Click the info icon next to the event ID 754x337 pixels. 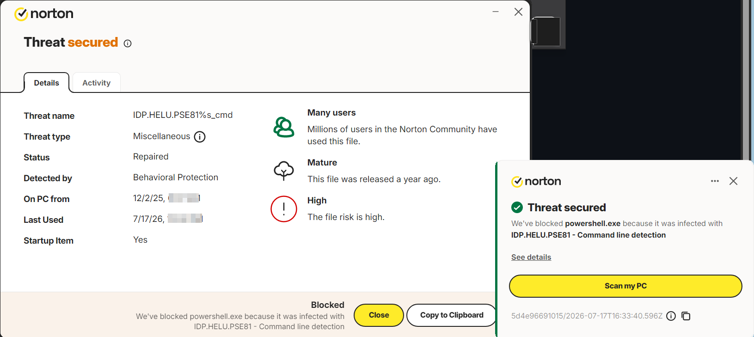(x=671, y=316)
